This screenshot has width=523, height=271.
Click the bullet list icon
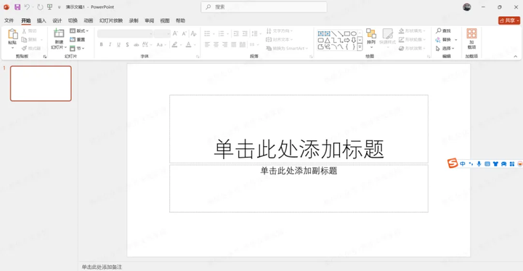coord(207,33)
